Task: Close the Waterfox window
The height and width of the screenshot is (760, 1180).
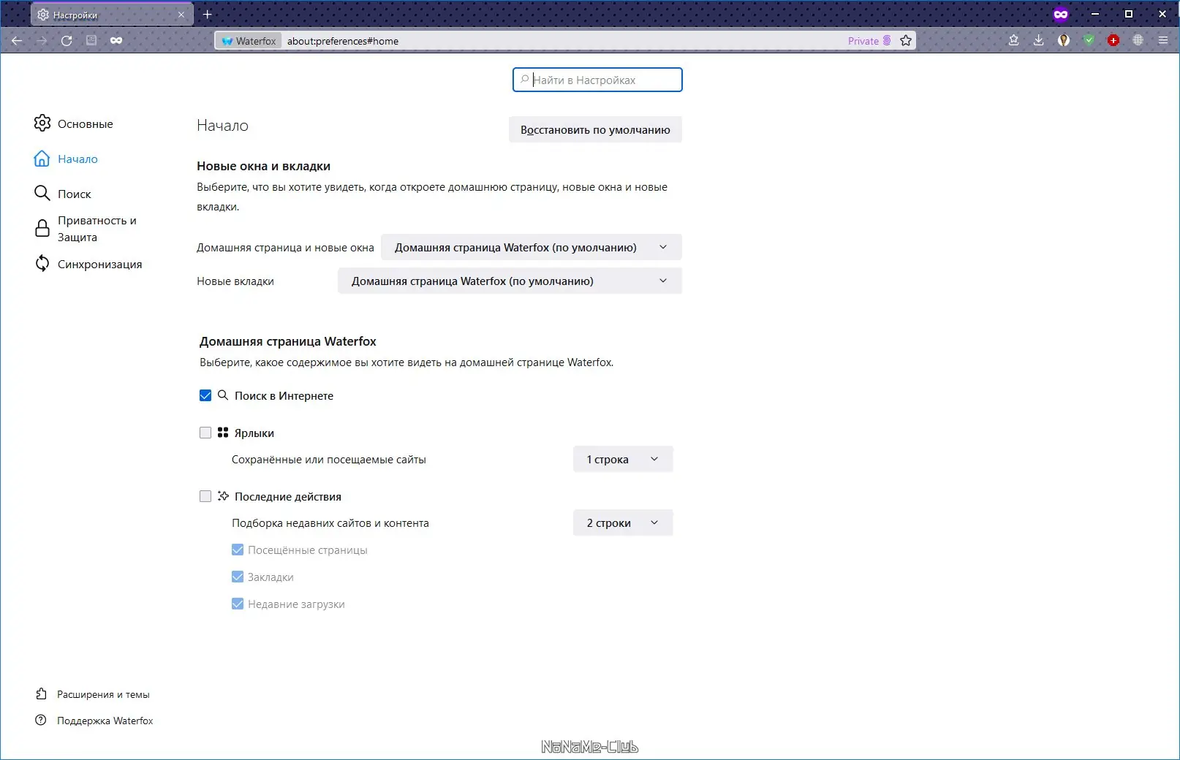Action: [x=1162, y=14]
